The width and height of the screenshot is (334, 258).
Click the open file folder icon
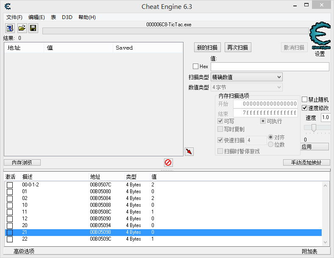[22, 28]
